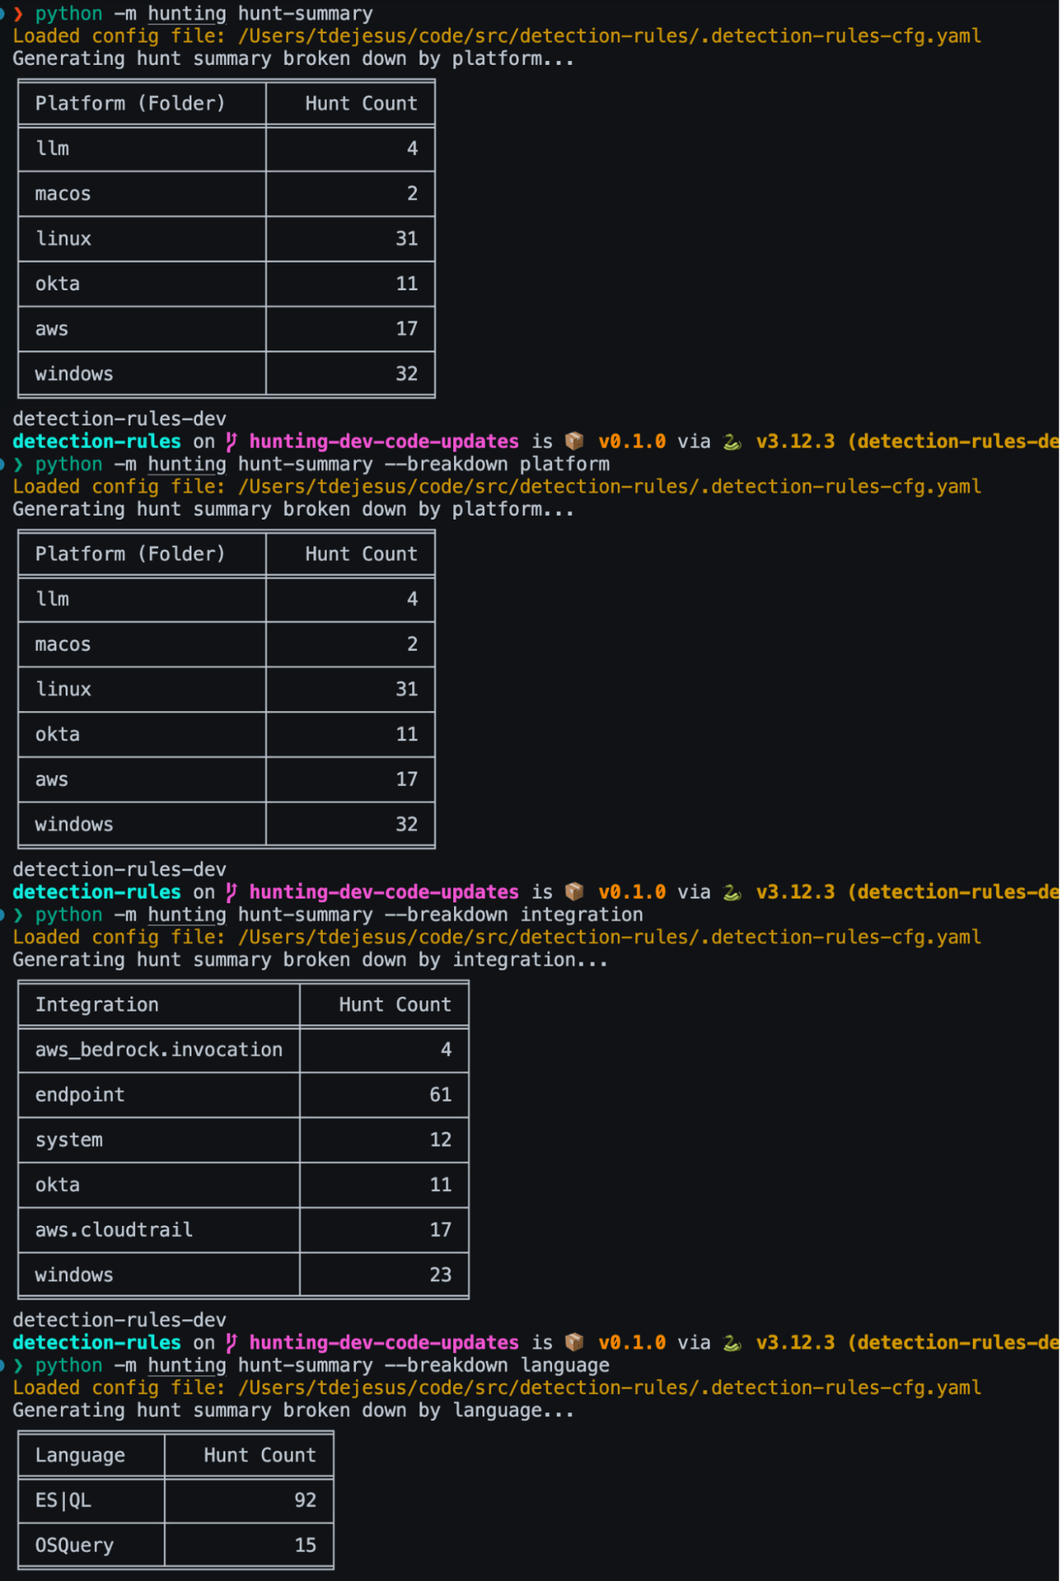Click the package icon above the --breakdown language command
The height and width of the screenshot is (1581, 1060).
tap(574, 1342)
